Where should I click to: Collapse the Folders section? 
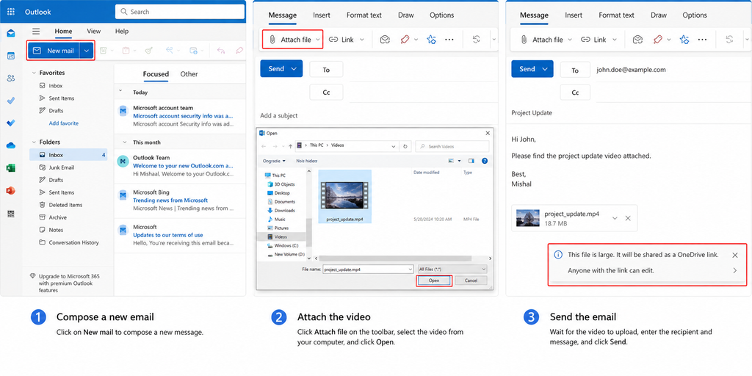coord(34,142)
